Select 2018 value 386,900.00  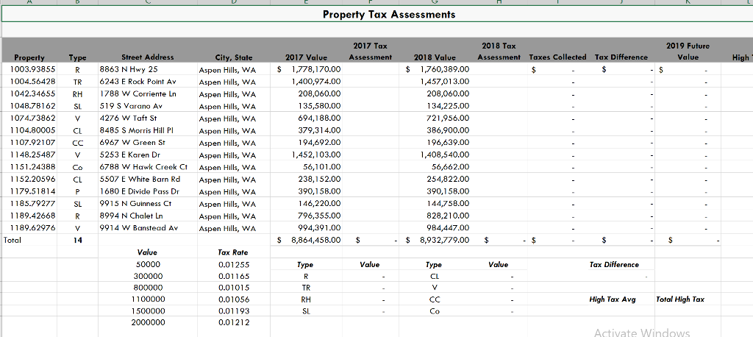coord(448,130)
